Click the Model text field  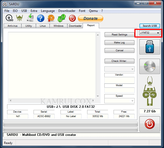click(x=119, y=90)
